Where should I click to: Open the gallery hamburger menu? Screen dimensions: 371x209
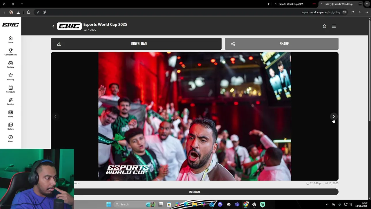tap(334, 26)
